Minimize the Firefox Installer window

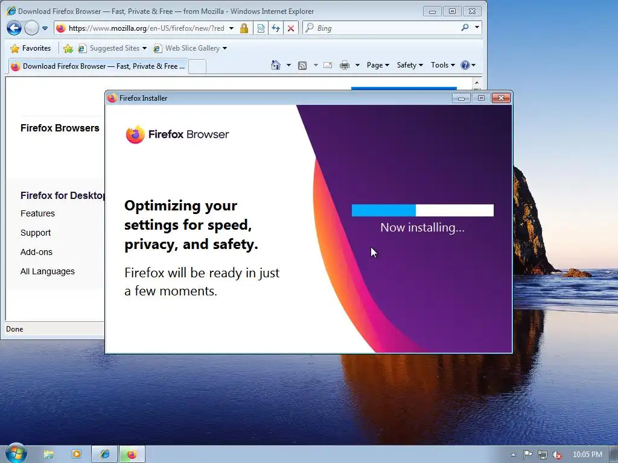pyautogui.click(x=461, y=98)
